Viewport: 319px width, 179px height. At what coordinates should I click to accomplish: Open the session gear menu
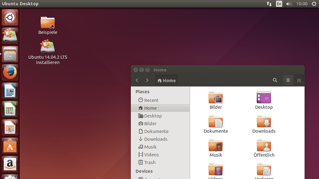[314, 4]
